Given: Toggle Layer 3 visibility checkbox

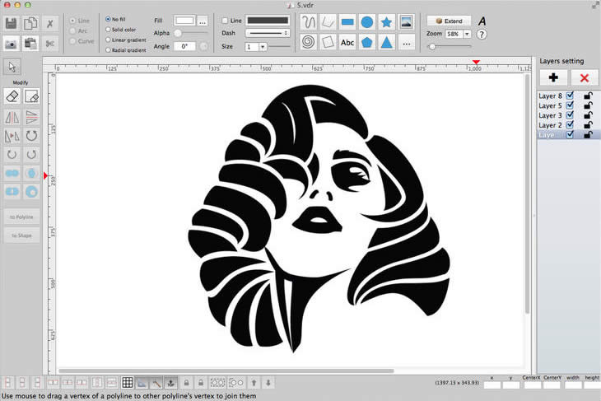Looking at the screenshot, I should pyautogui.click(x=570, y=114).
